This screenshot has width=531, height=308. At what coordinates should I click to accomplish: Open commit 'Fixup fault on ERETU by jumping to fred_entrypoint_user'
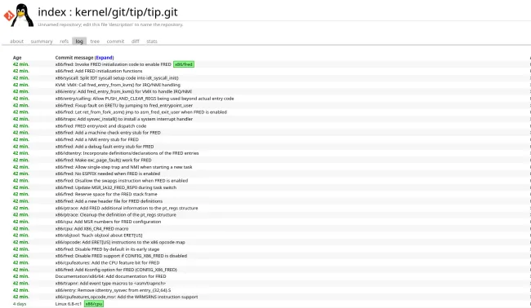tap(124, 105)
